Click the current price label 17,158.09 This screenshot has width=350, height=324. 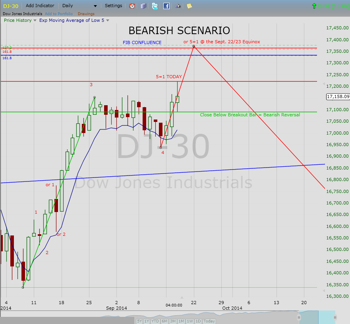pyautogui.click(x=338, y=96)
